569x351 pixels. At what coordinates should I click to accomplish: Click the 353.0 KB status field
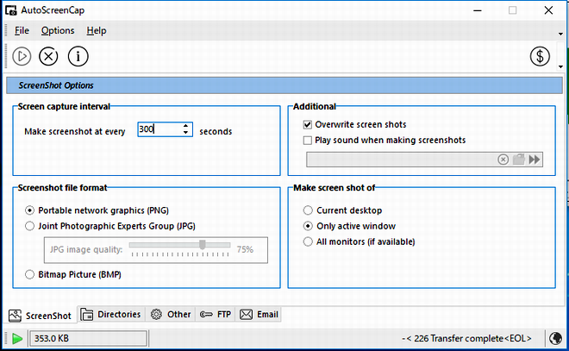tap(88, 338)
